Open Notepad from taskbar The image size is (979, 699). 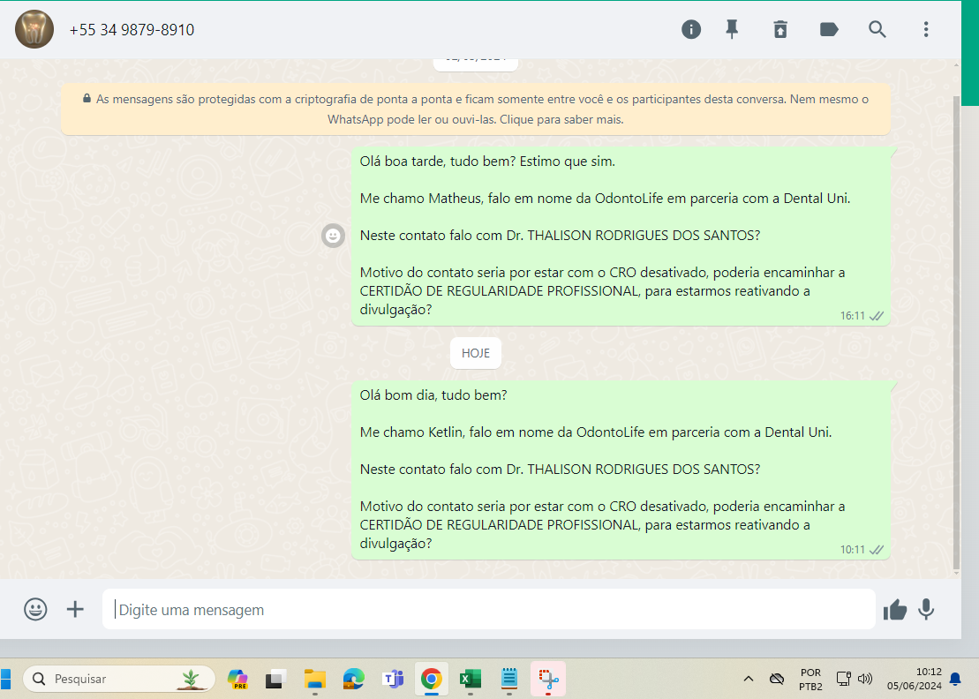[x=509, y=679]
